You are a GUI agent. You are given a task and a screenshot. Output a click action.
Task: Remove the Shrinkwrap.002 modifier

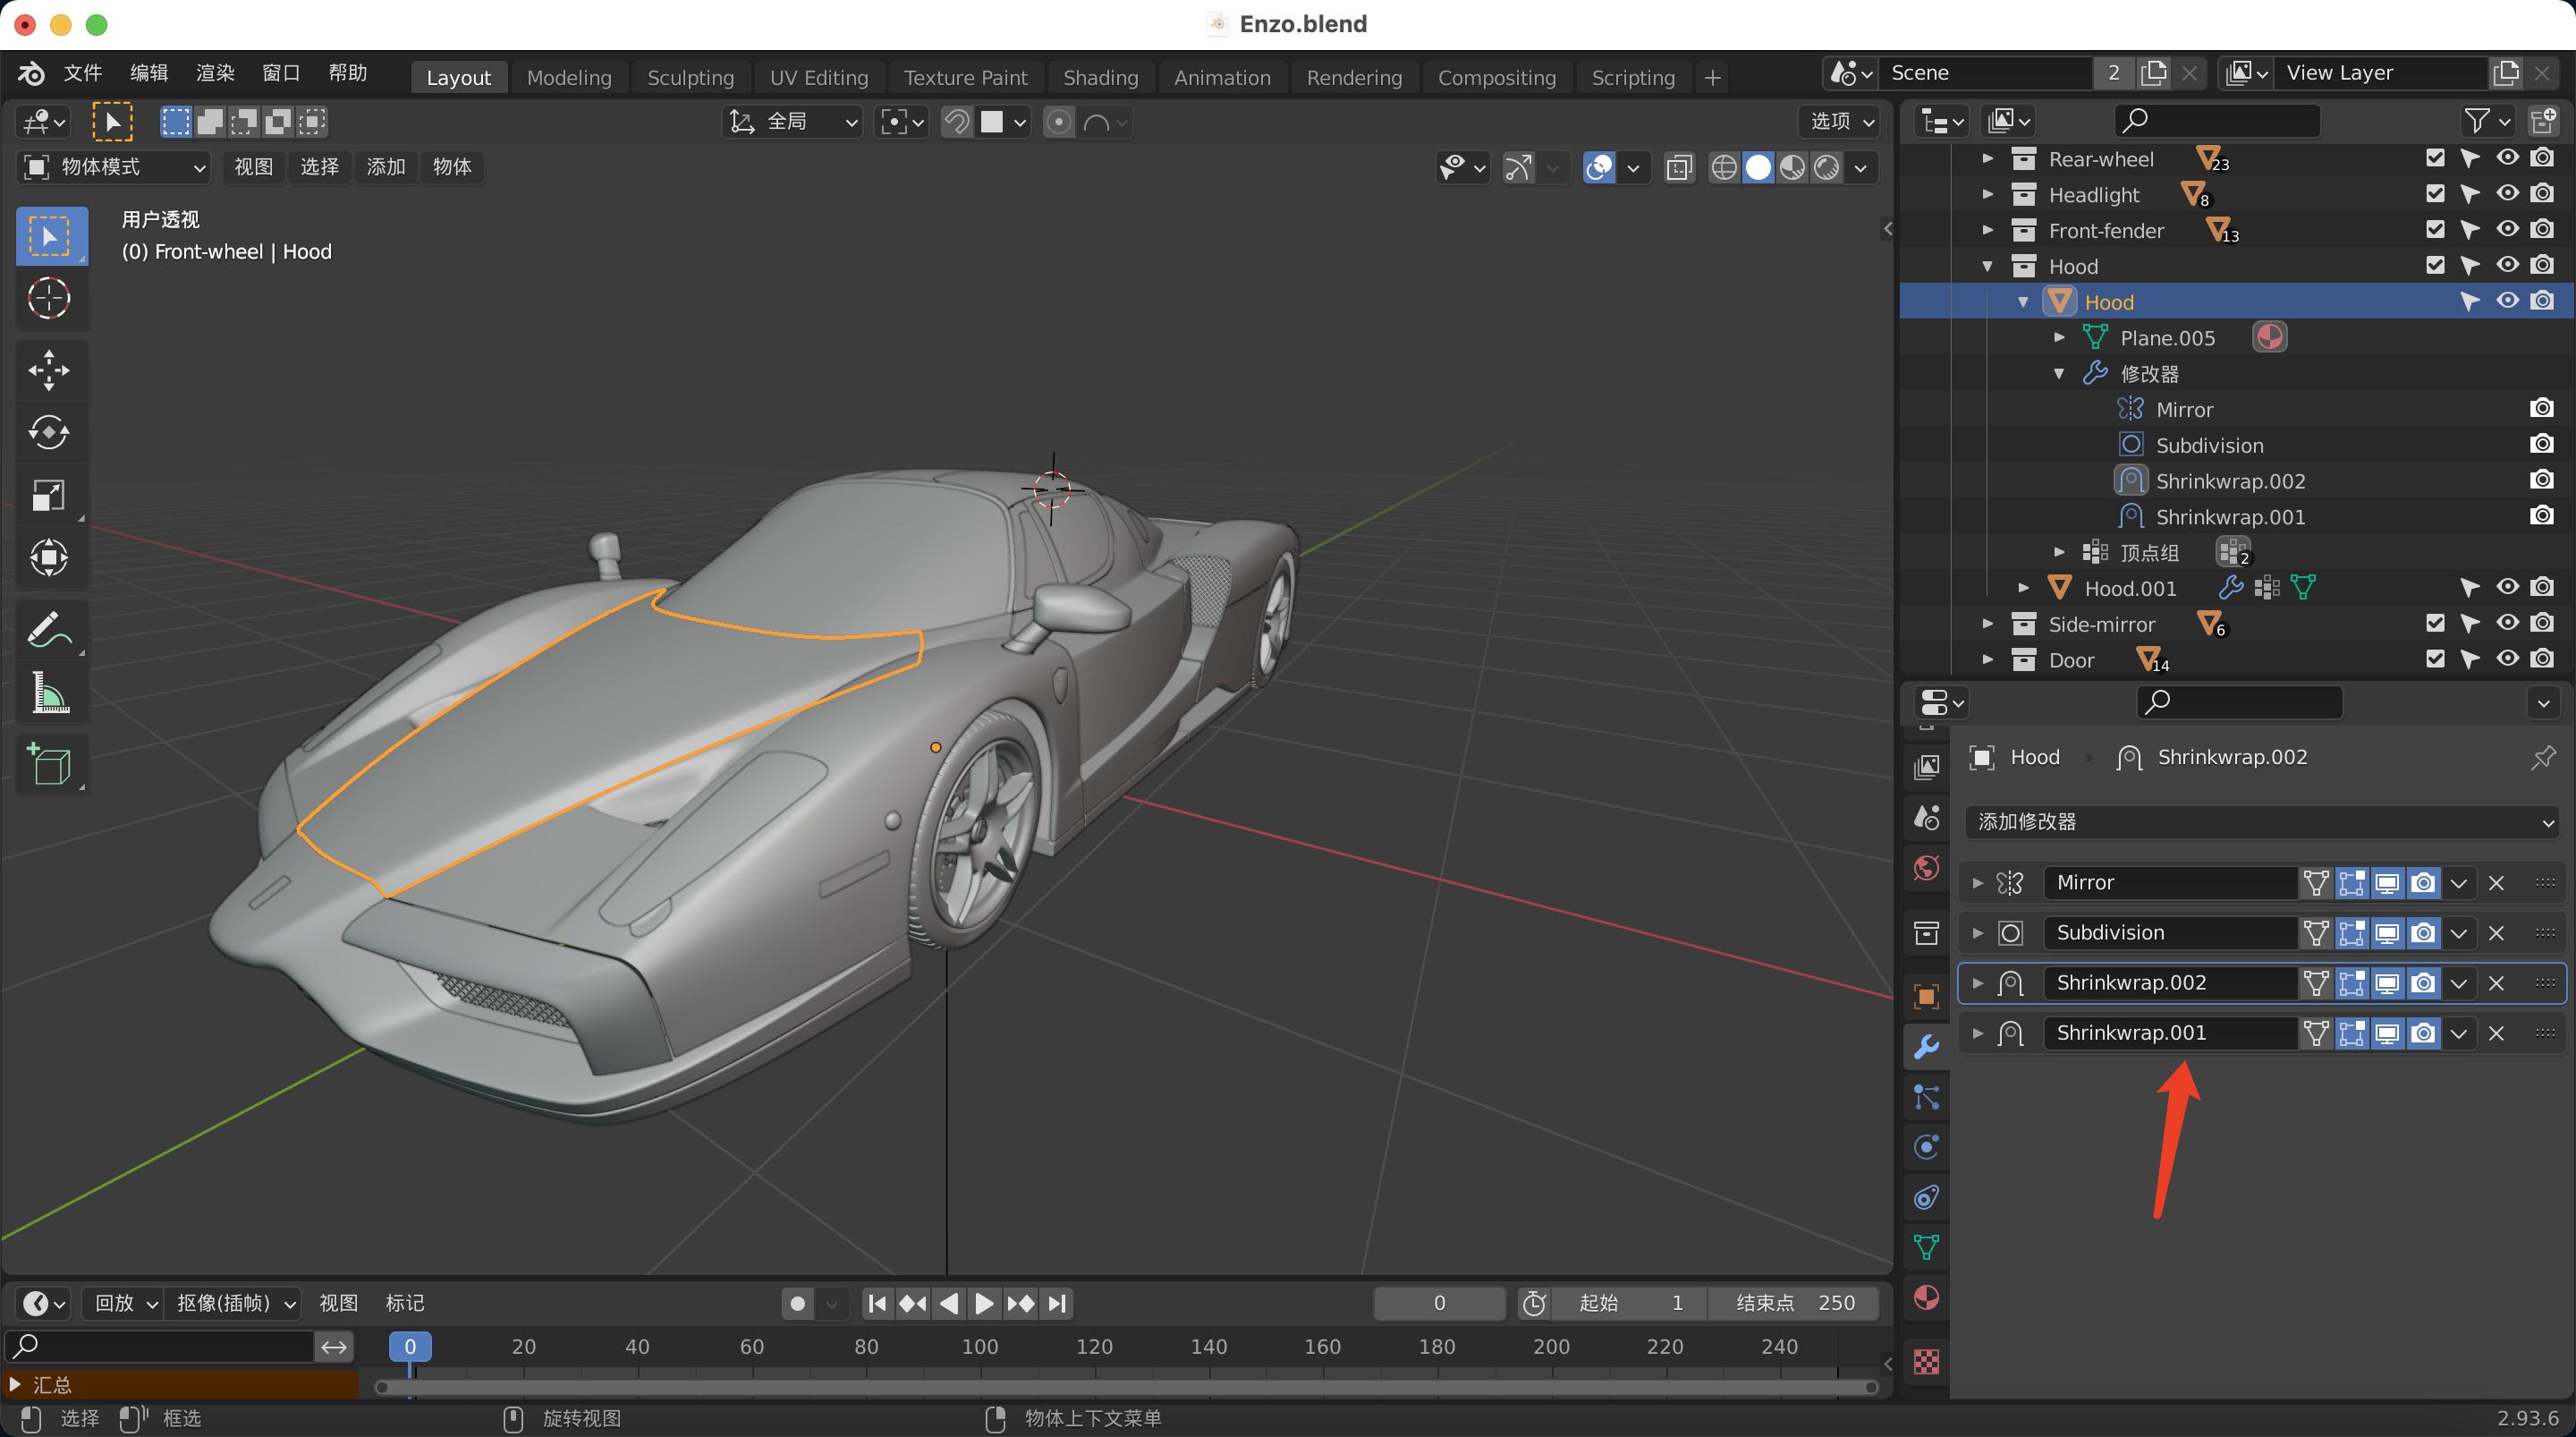pos(2496,982)
